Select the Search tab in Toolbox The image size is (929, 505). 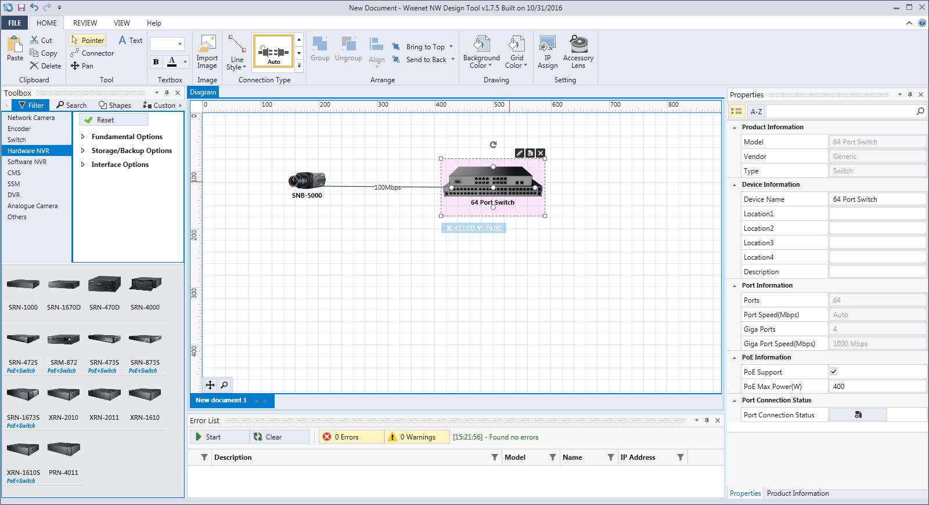click(x=71, y=105)
